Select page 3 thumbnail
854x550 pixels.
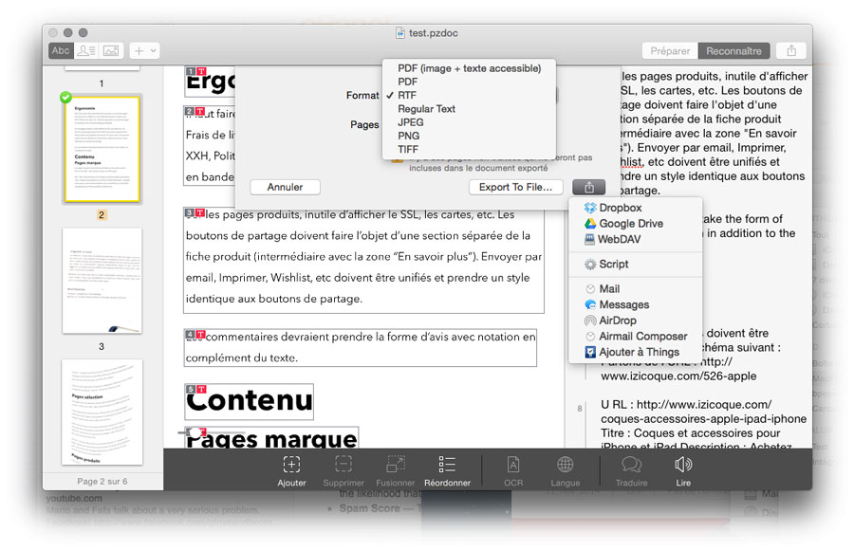coord(102,281)
